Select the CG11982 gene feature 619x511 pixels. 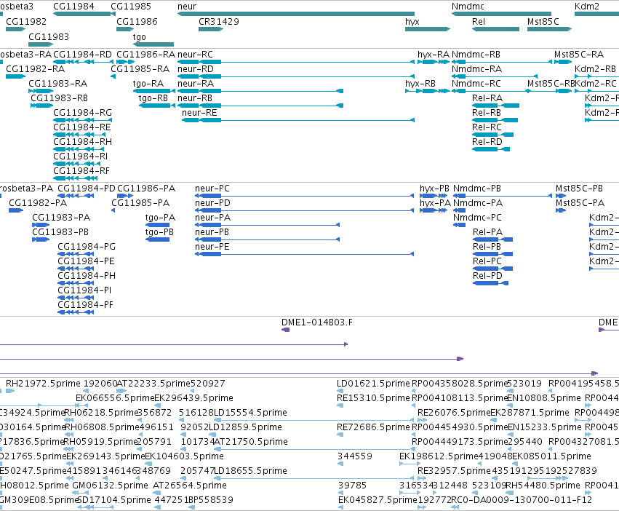16,29
